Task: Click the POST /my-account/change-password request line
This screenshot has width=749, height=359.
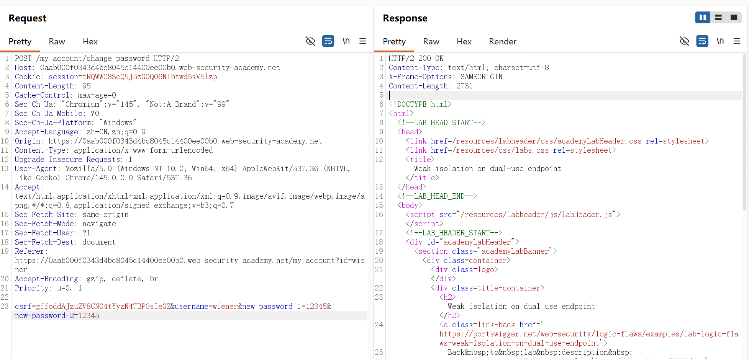Action: (x=97, y=59)
